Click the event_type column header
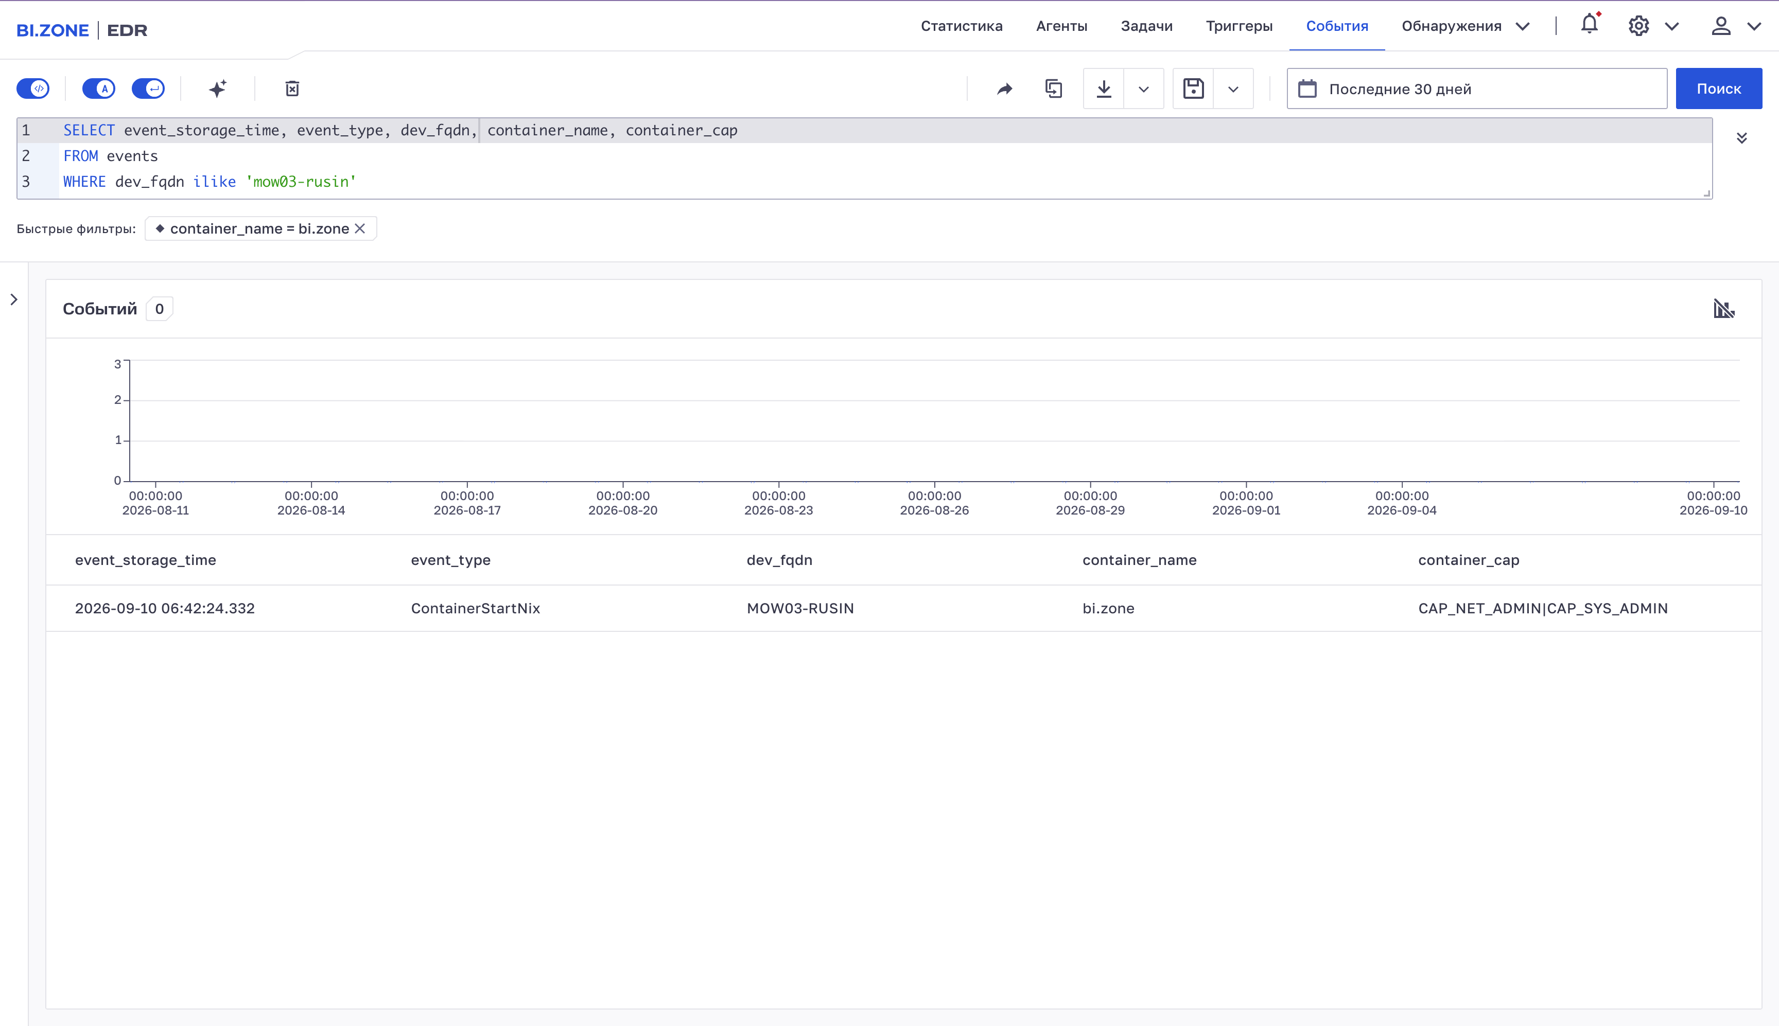This screenshot has height=1026, width=1779. [x=450, y=560]
